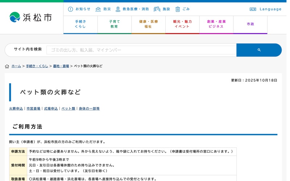Screen dimensions: 290x181
Task: Open the 市営斎場 link
Action: (x=33, y=109)
